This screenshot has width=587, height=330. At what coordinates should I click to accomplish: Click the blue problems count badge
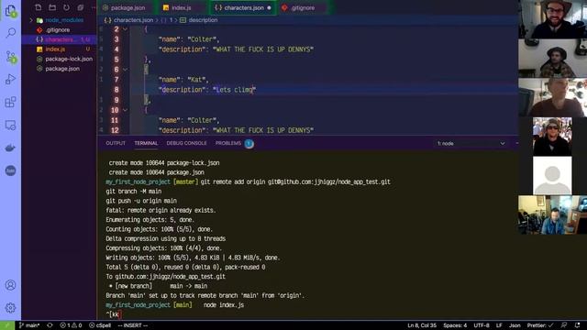point(249,143)
